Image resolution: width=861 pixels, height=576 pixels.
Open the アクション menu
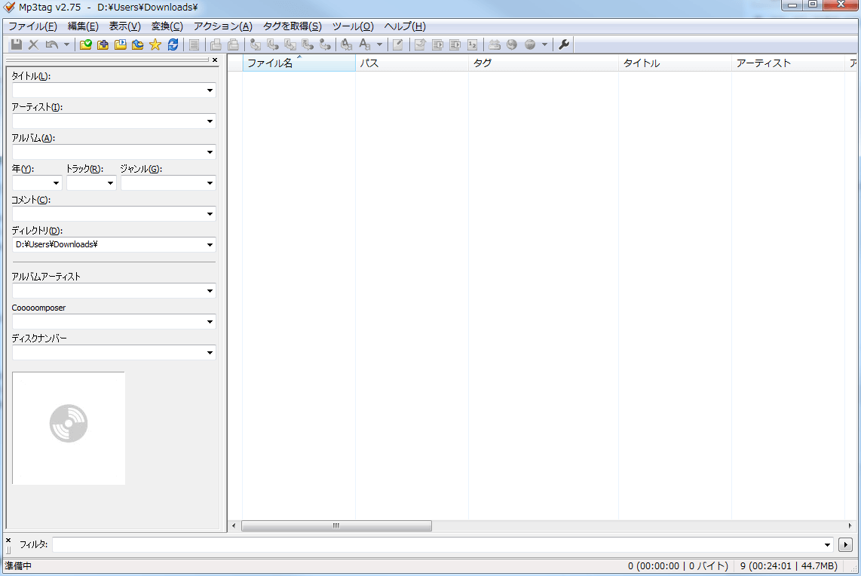[222, 26]
